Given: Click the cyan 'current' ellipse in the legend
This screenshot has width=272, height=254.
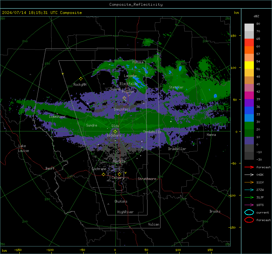Looking at the screenshot, I should click(x=249, y=212).
